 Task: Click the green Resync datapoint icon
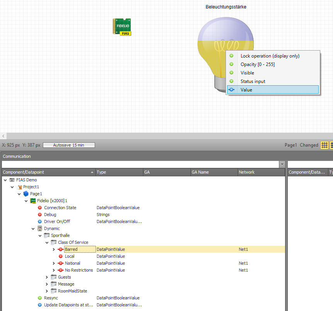pos(40,298)
